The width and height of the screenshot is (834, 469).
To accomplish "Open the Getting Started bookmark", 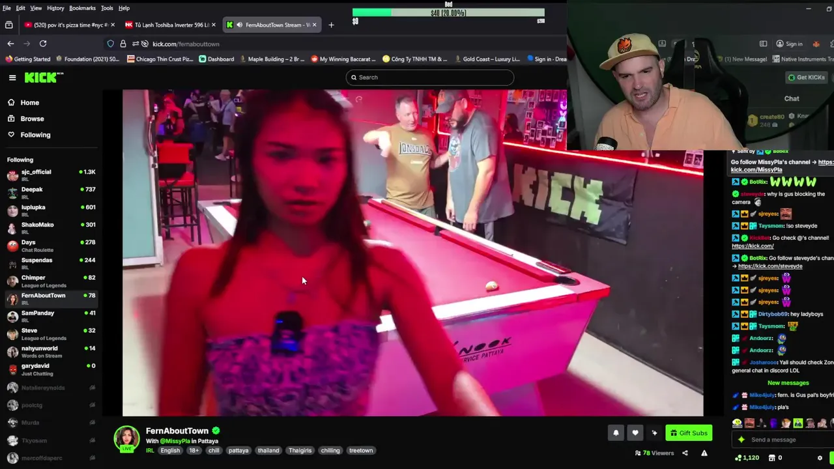I will point(27,59).
